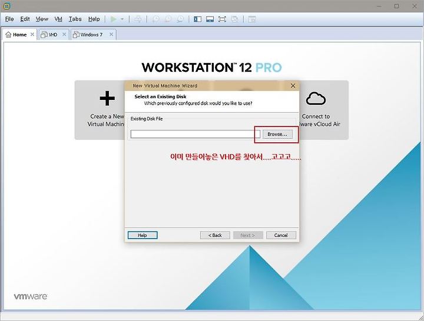The height and width of the screenshot is (321, 424).
Task: Open the Tabs menu
Action: (75, 19)
